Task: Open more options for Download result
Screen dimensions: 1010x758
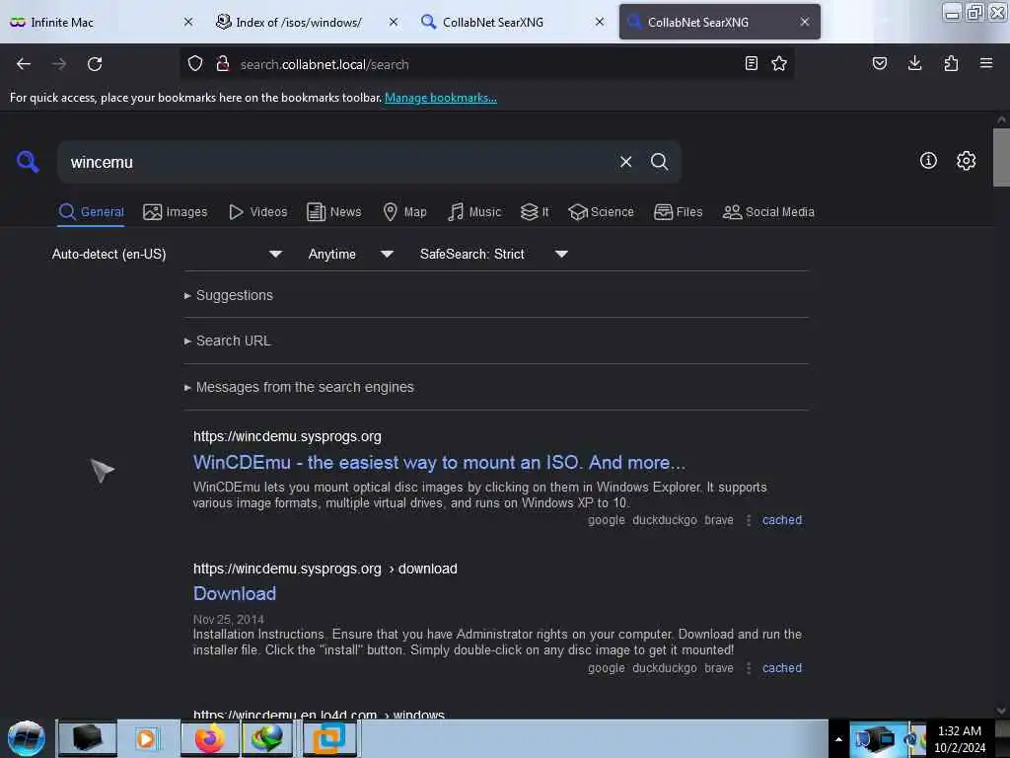Action: click(x=748, y=668)
